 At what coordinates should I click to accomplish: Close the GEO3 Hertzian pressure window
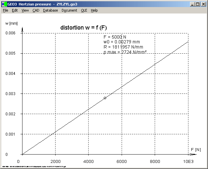pyautogui.click(x=204, y=4)
